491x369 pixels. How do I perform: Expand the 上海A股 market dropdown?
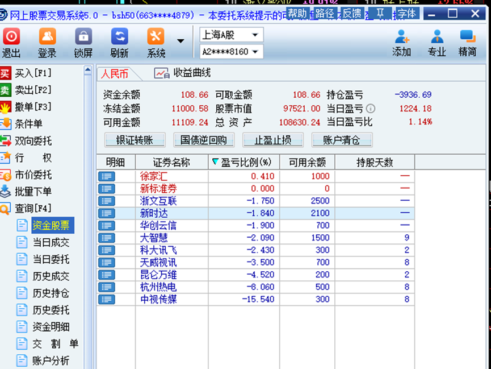tap(255, 35)
